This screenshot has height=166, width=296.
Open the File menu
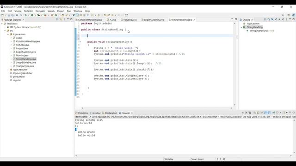[x=3, y=11]
